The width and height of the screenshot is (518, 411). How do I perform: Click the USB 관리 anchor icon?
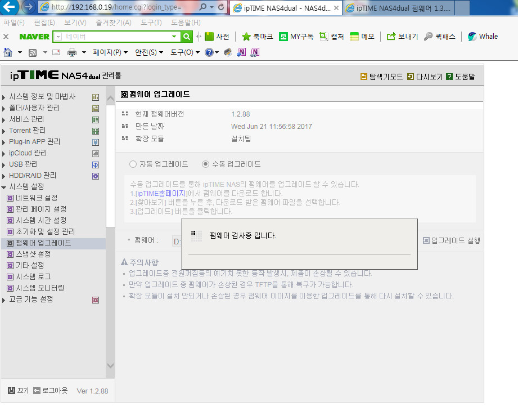(96, 165)
